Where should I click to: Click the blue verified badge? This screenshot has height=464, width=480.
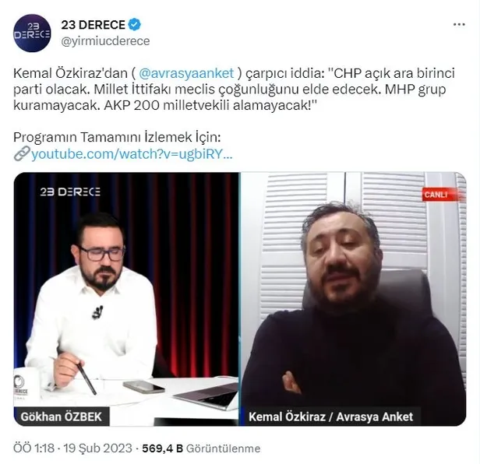coord(134,25)
